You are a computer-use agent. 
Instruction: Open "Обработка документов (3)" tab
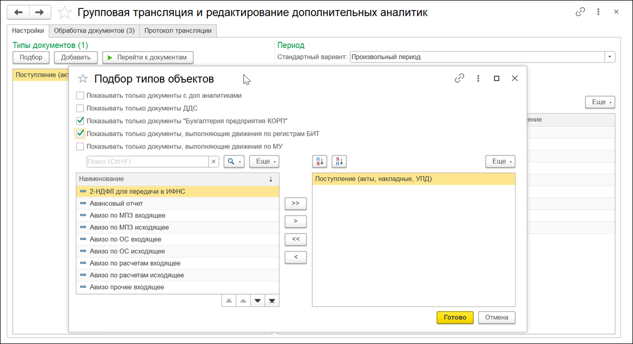[94, 31]
